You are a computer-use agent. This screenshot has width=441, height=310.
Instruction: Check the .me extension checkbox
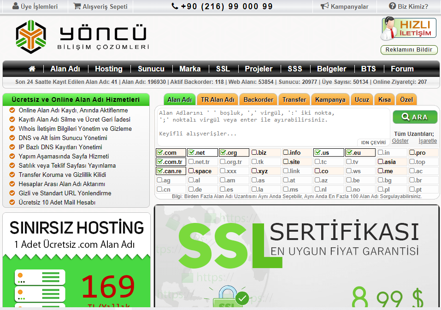pos(381,171)
